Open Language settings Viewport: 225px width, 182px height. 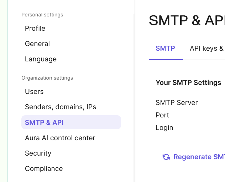(x=41, y=59)
